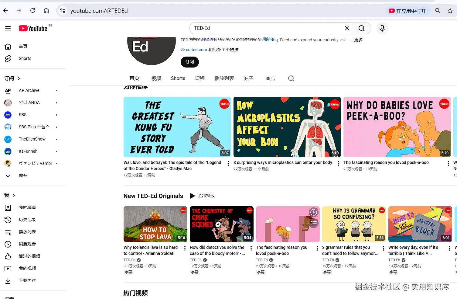Screen dimensions: 457x299
Task: Open New TED-Ed Originals section title
Action: [x=153, y=196]
